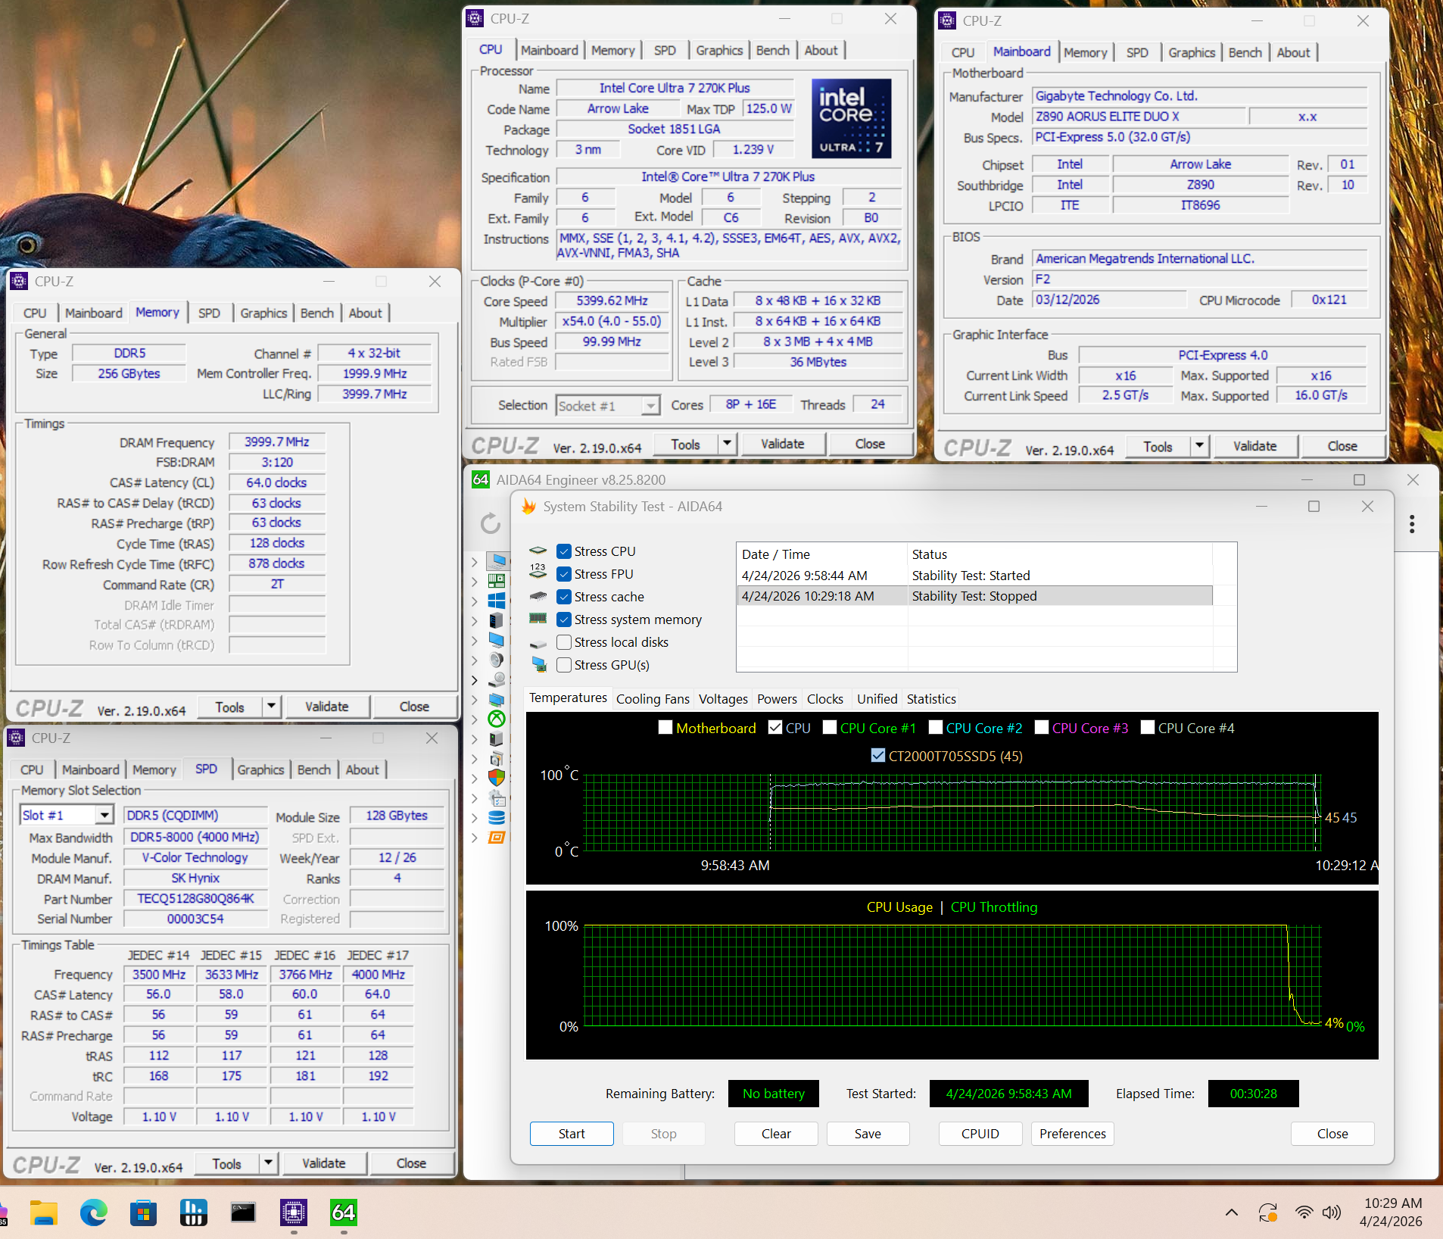Open the Wi-Fi network tray icon
1443x1239 pixels.
tap(1303, 1212)
